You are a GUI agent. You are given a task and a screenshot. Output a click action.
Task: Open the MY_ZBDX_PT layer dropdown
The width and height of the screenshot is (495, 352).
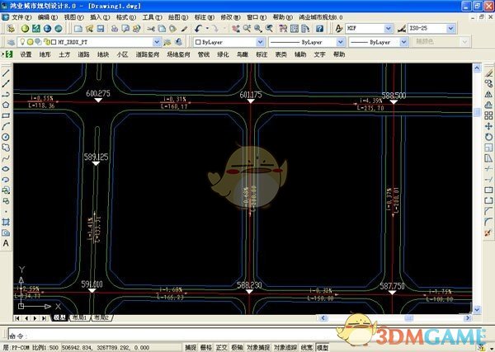click(x=157, y=42)
